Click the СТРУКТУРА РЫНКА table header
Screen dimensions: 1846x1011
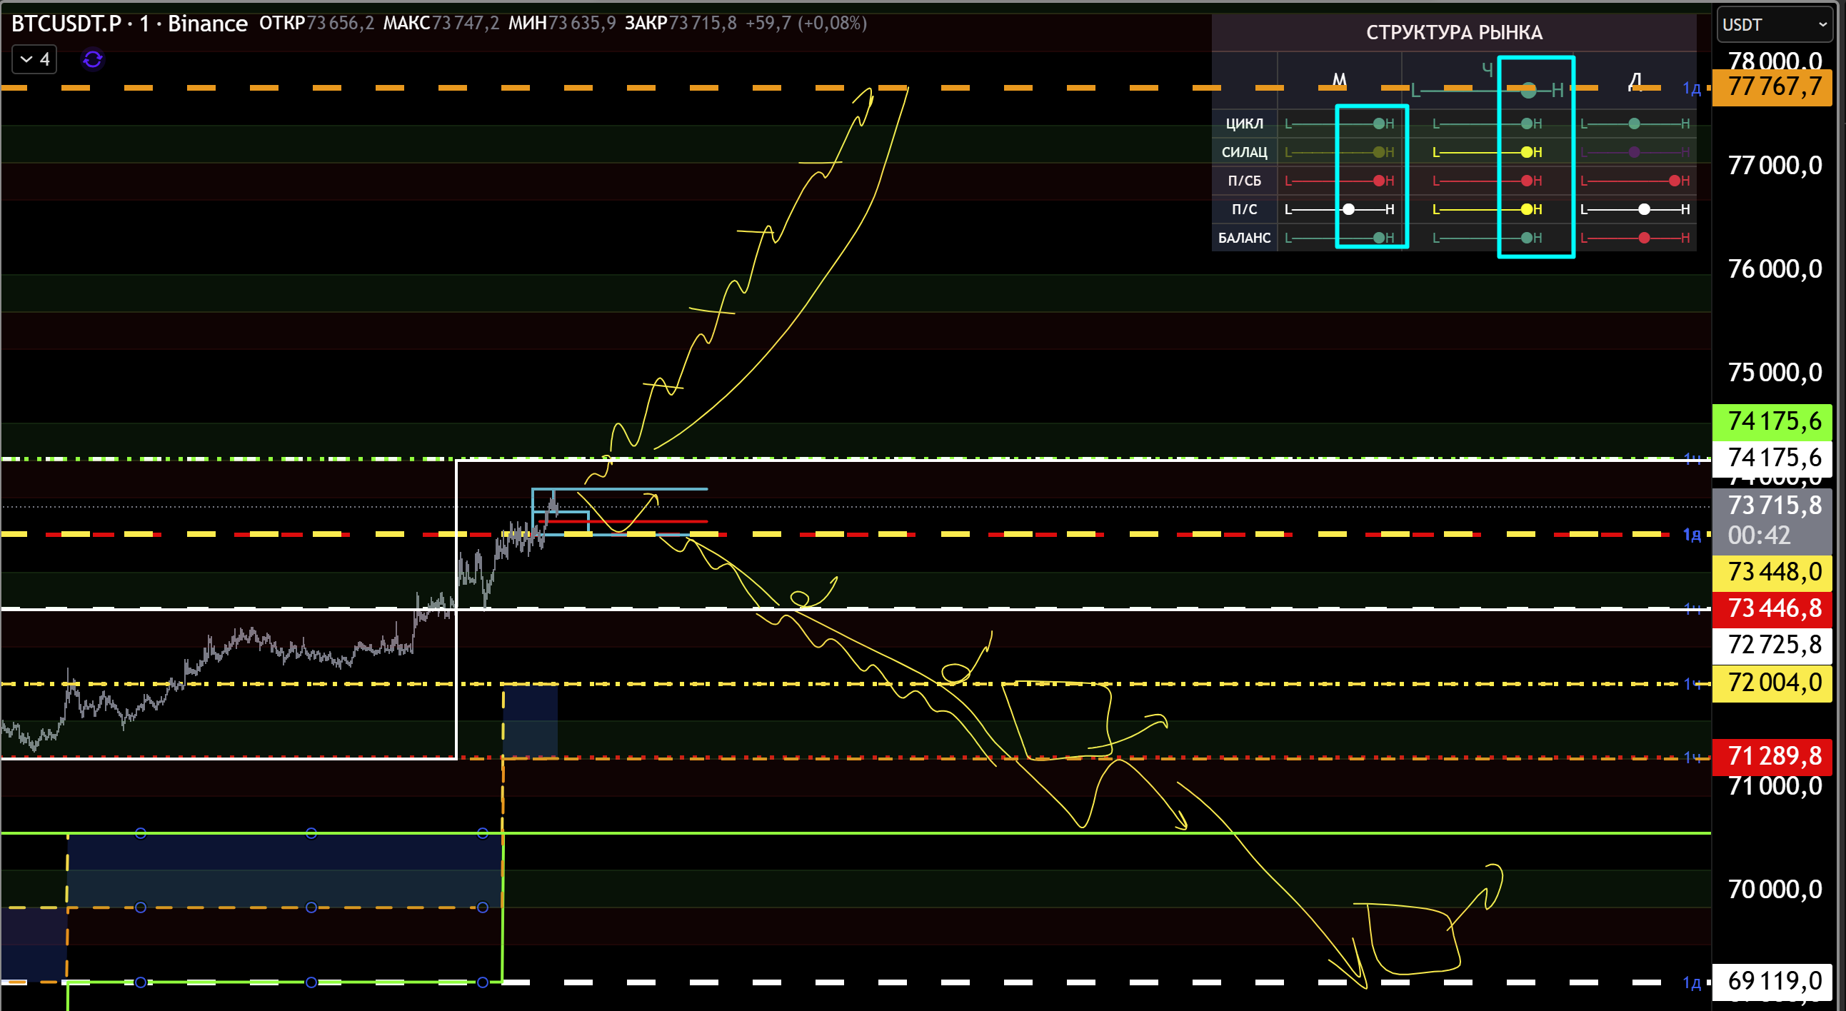click(1453, 32)
